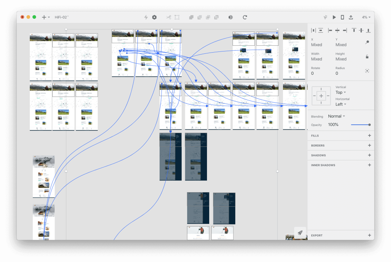Screen dimensions: 391x262
Task: Toggle the aspect ratio lock
Action: pyautogui.click(x=367, y=57)
